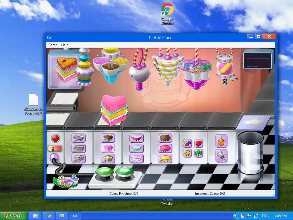Apply the pink top frosting button
This screenshot has width=293, height=220.
click(x=165, y=149)
